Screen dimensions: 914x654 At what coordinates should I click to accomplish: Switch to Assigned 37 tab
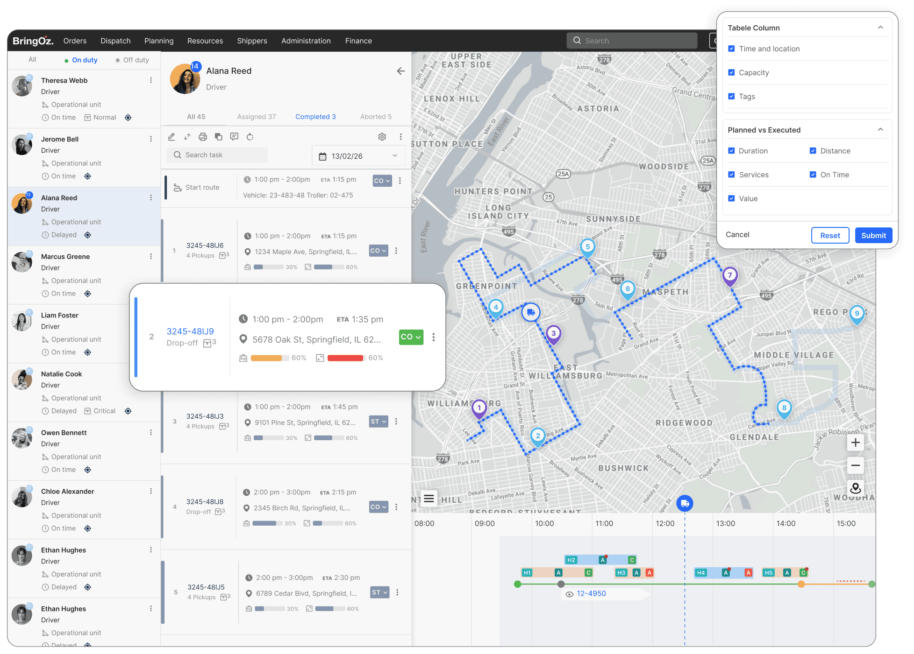point(257,117)
